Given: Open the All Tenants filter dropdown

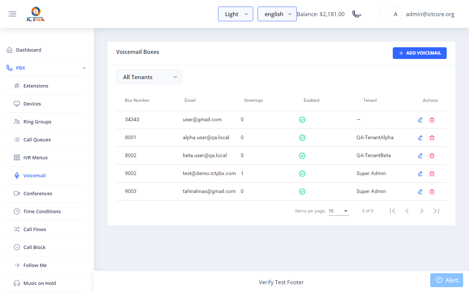Looking at the screenshot, I should coord(149,77).
